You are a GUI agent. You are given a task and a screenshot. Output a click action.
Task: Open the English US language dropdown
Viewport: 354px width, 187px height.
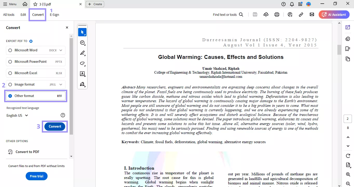17,115
